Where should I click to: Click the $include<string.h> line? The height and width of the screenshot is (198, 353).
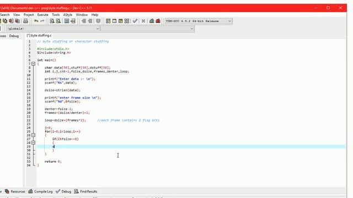tap(54, 53)
